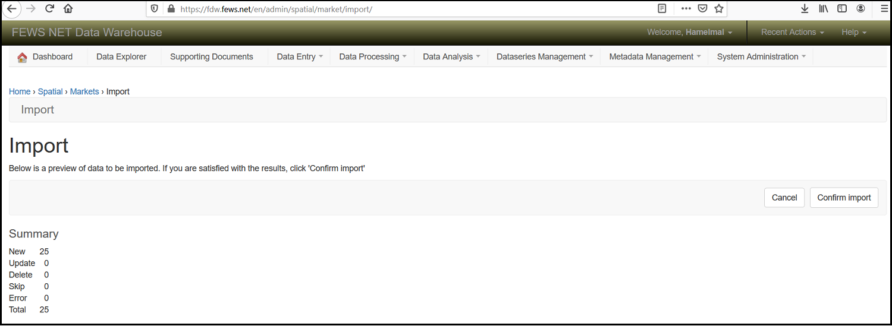Cancel the import
The width and height of the screenshot is (892, 326).
click(x=784, y=198)
